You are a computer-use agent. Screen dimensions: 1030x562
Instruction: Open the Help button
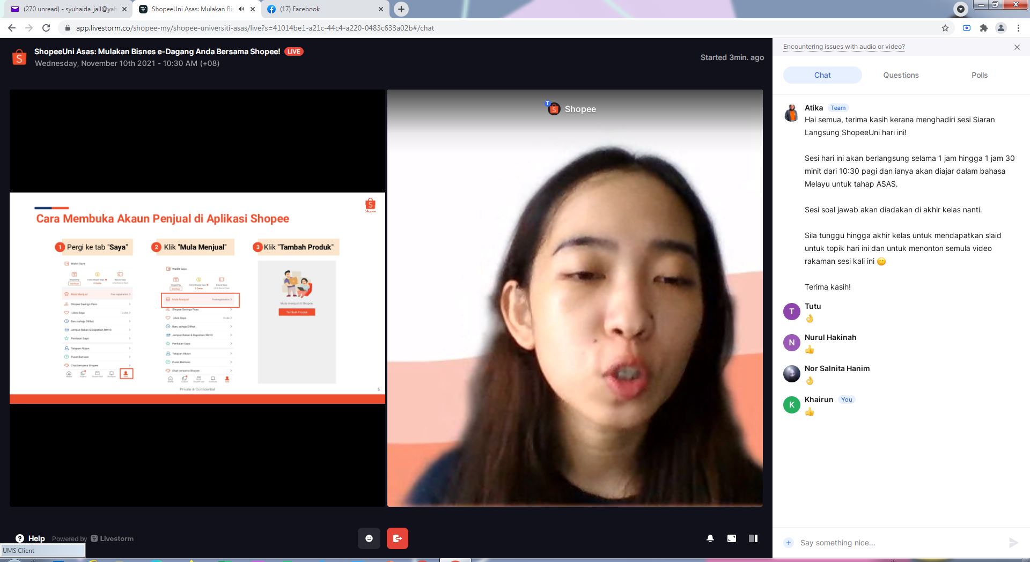pos(31,538)
